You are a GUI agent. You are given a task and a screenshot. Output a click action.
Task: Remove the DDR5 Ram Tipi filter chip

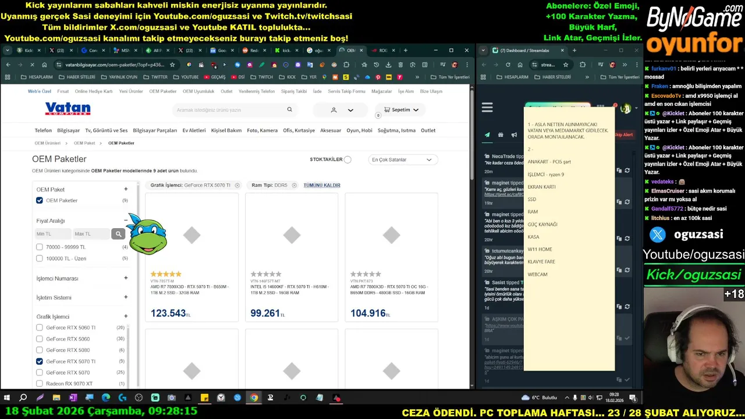(x=294, y=185)
